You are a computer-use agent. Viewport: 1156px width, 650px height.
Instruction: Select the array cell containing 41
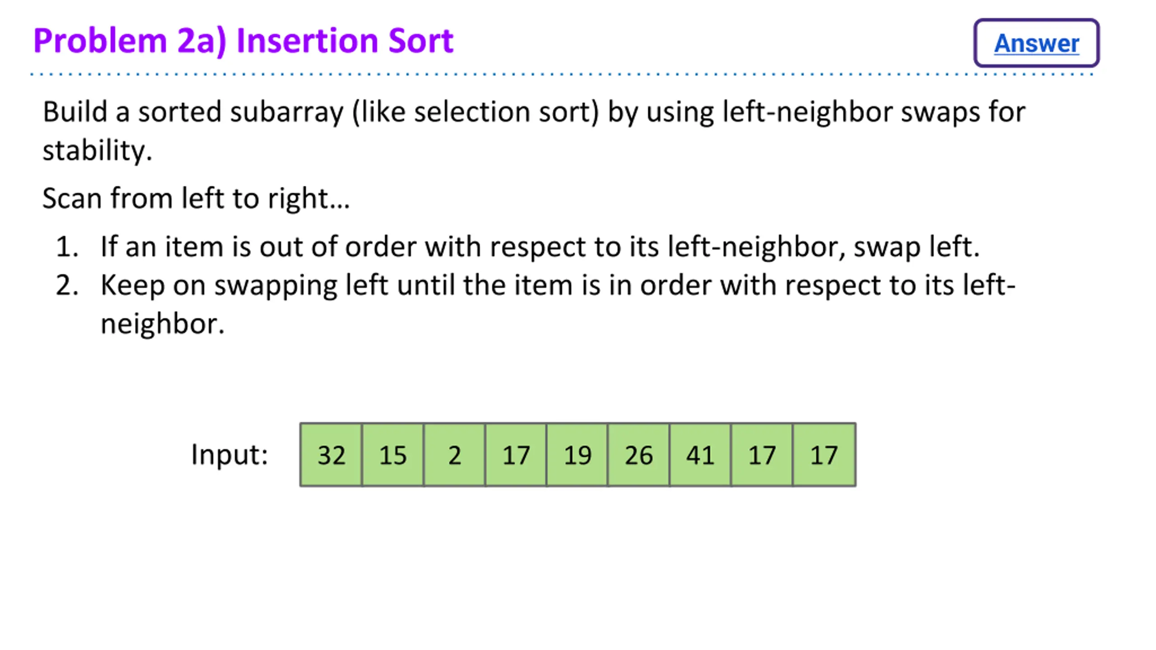(x=700, y=455)
